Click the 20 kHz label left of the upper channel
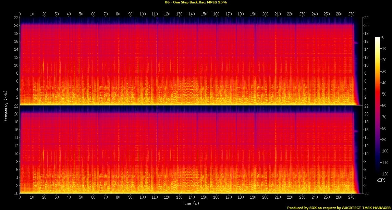 coord(15,25)
